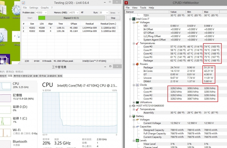Collapse the Clocks section expander
The height and width of the screenshot is (148, 227).
click(x=134, y=85)
